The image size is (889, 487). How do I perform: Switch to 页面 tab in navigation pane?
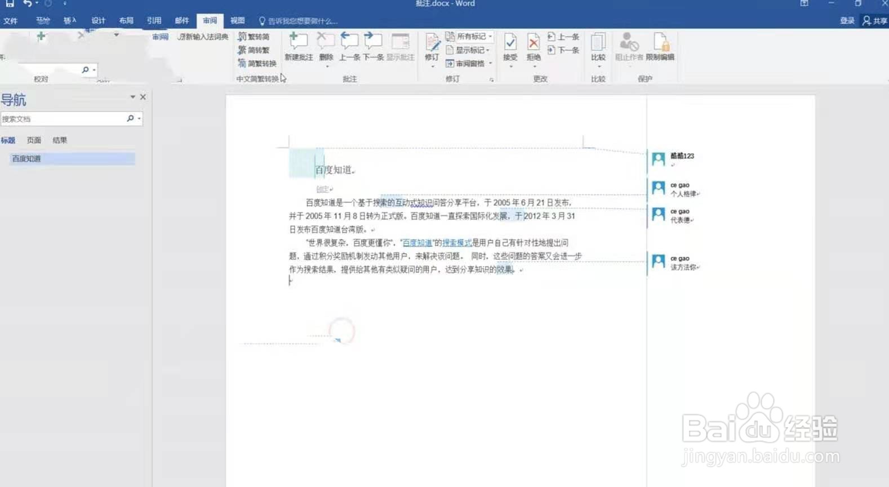tap(34, 140)
